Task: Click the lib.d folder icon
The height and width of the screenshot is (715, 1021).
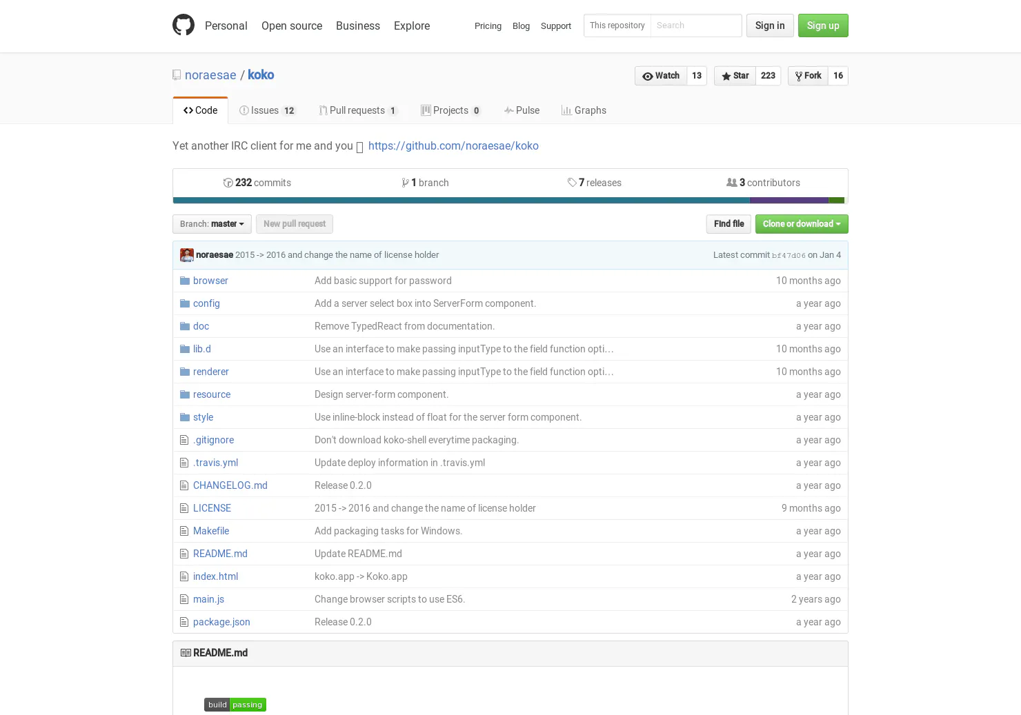Action: [184, 349]
